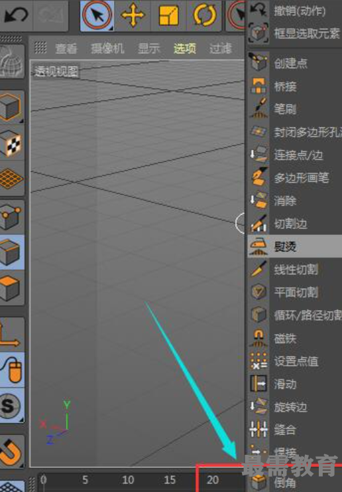The height and width of the screenshot is (492, 342).
Task: Choose 切割边 tool
Action: pyautogui.click(x=294, y=224)
